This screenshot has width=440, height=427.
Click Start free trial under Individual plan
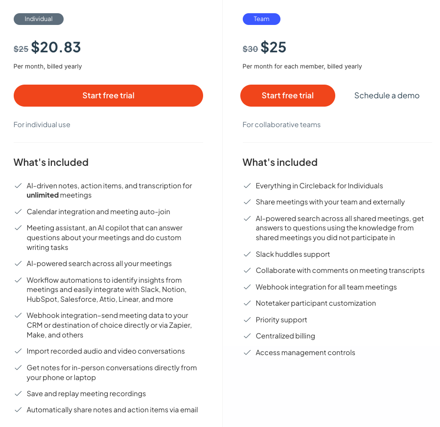tap(108, 96)
